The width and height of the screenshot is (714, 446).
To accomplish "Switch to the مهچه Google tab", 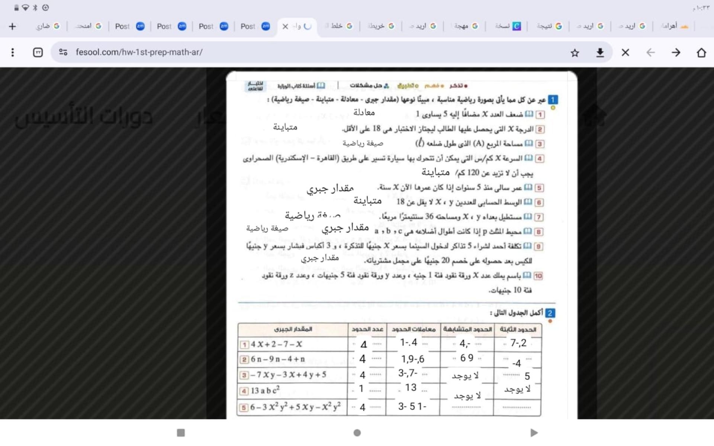I will click(x=464, y=26).
